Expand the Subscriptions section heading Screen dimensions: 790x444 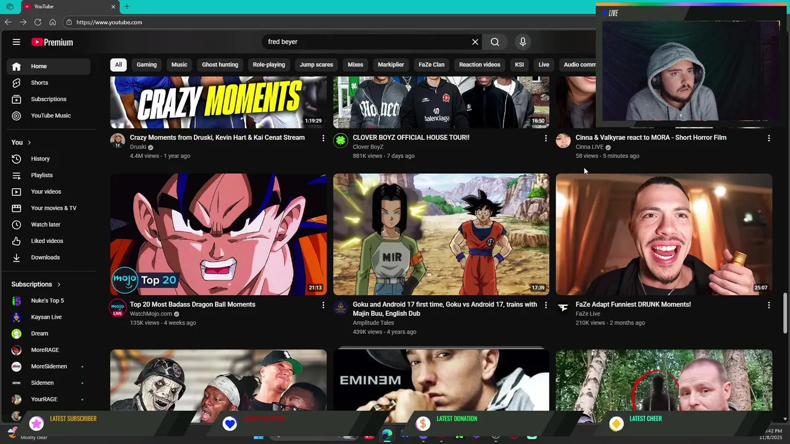[x=36, y=284]
